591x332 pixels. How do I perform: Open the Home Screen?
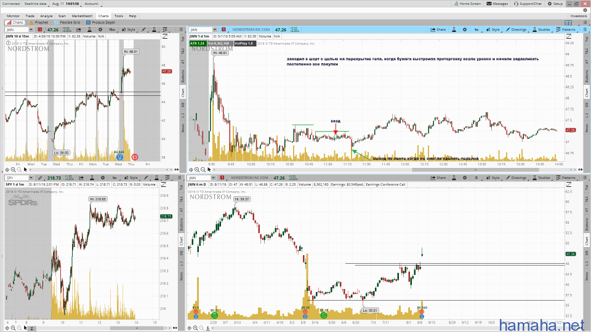coord(467,4)
